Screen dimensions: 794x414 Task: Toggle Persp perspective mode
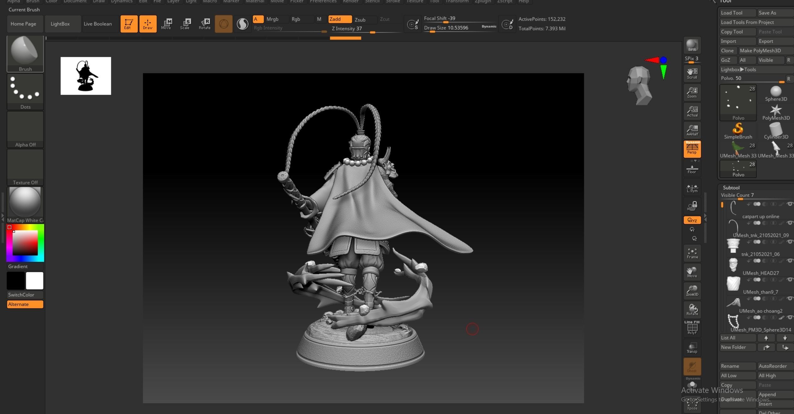coord(692,149)
